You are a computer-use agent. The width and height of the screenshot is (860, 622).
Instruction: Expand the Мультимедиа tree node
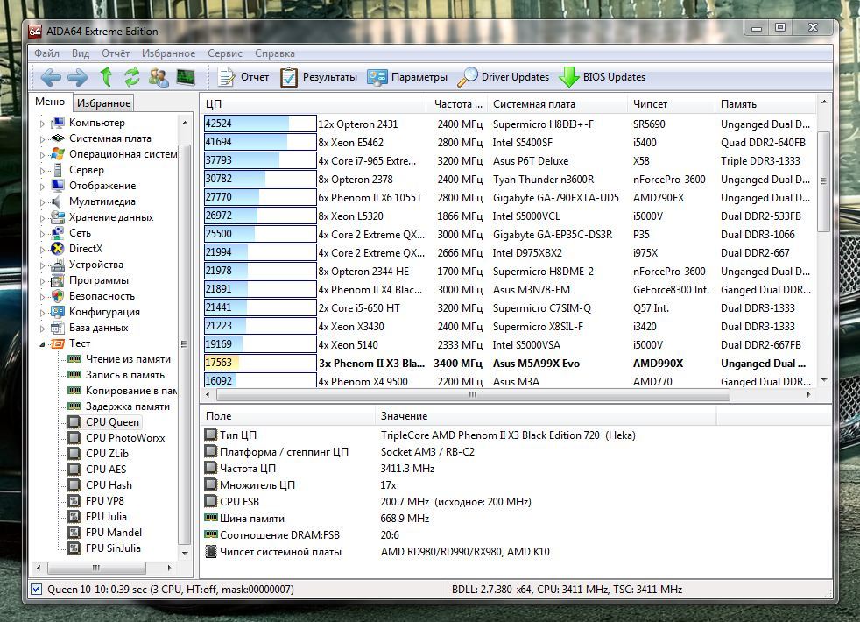coord(43,202)
